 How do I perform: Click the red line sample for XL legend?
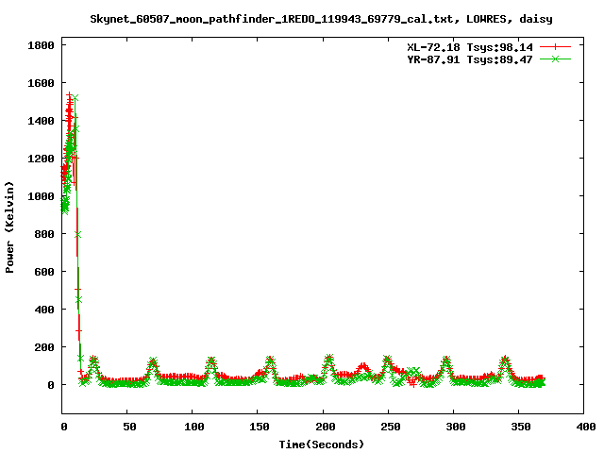pos(555,47)
